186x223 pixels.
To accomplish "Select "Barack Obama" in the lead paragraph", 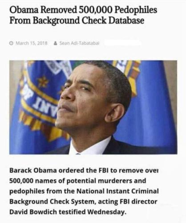I will 33,170.
